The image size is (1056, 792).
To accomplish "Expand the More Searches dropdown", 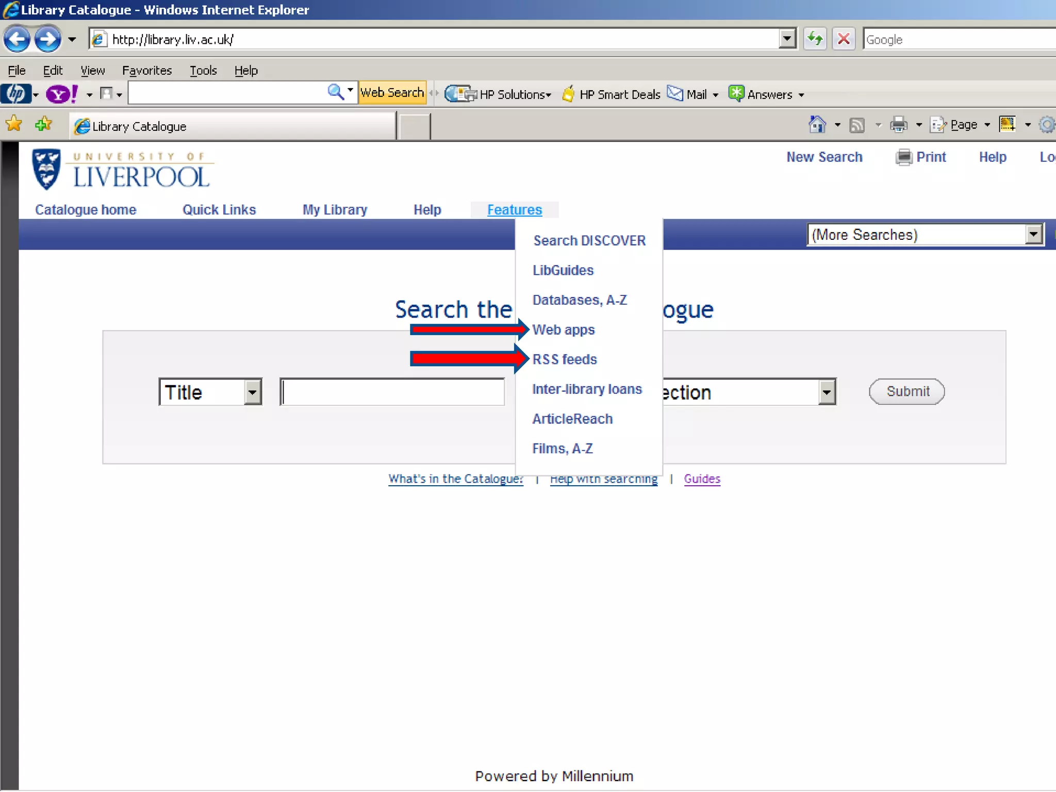I will (1033, 235).
